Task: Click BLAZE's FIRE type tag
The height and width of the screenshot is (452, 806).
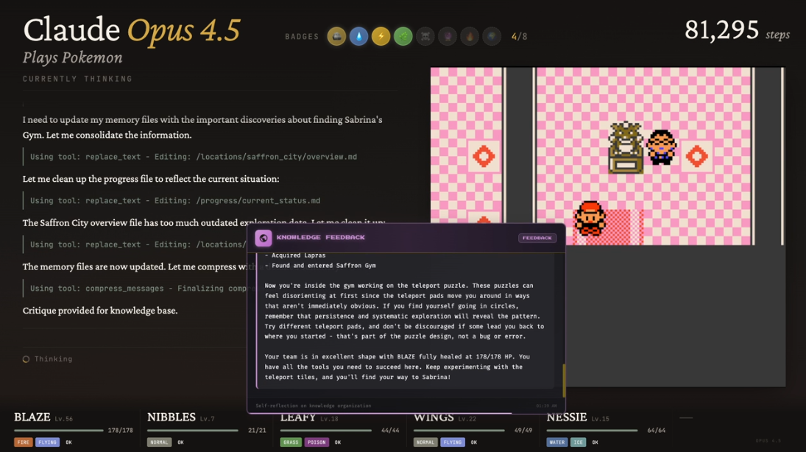Action: [x=23, y=442]
